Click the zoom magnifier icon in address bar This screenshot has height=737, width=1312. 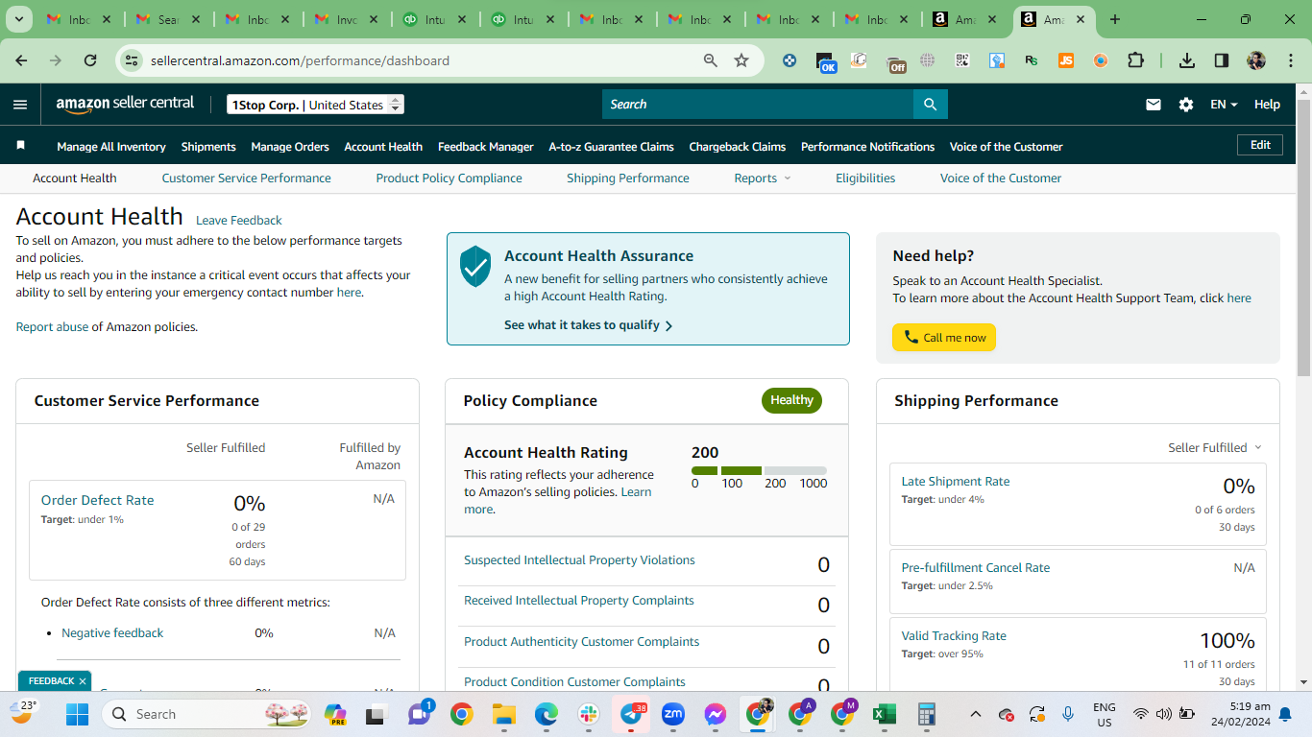[x=711, y=60]
